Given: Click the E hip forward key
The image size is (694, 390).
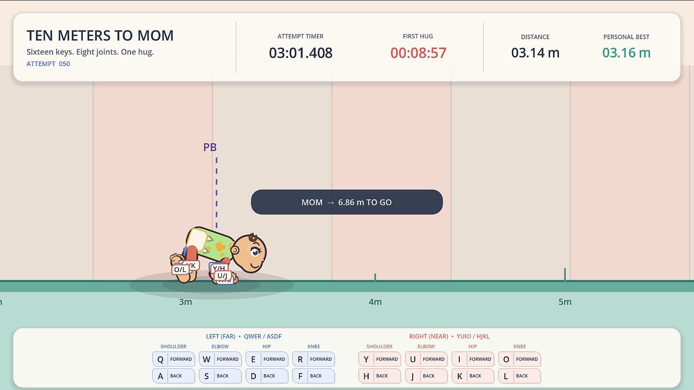Looking at the screenshot, I should click(267, 359).
